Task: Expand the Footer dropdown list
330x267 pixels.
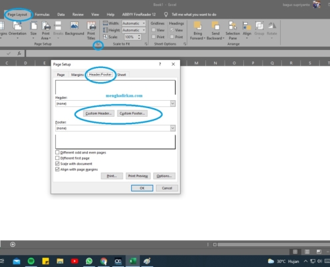Action: coord(173,128)
